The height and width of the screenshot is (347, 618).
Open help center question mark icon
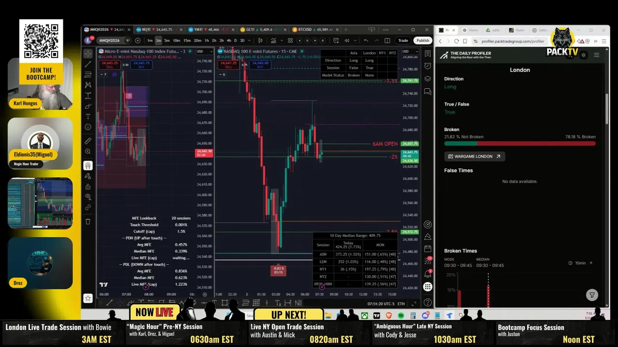pyautogui.click(x=428, y=303)
